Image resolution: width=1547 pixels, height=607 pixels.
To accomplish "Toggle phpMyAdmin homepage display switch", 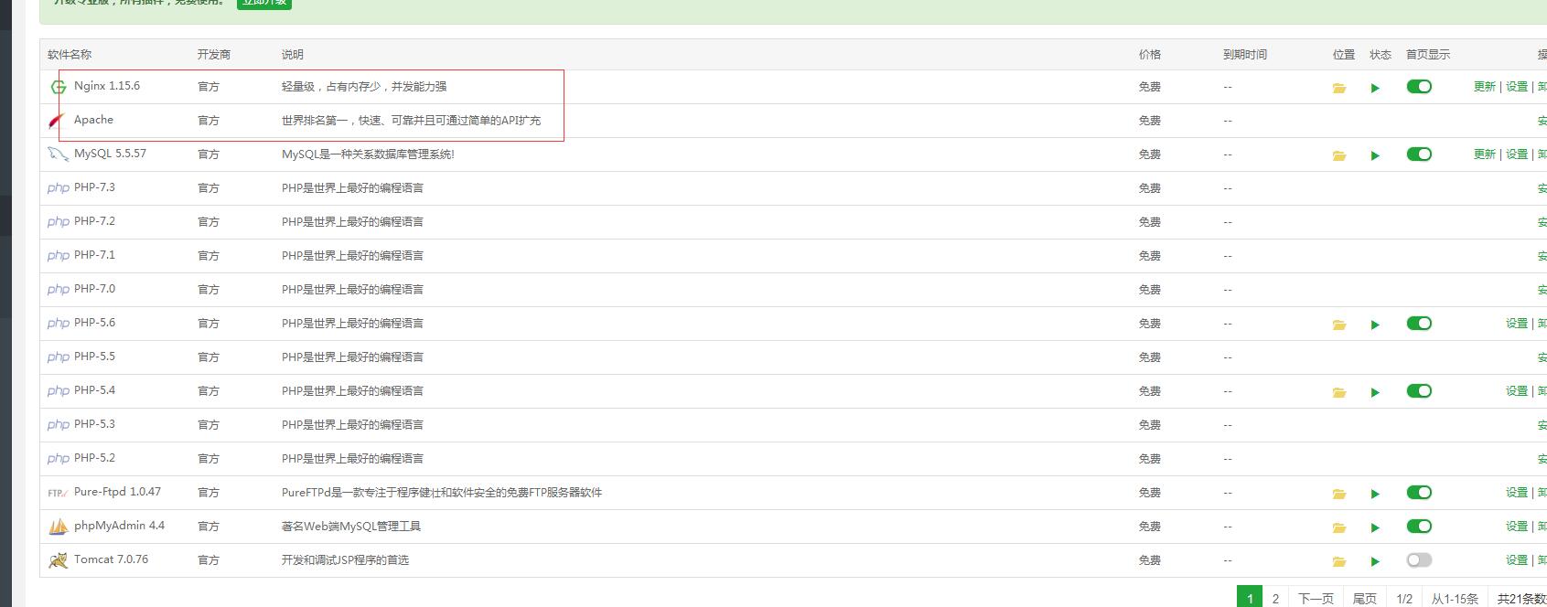I will click(1419, 526).
